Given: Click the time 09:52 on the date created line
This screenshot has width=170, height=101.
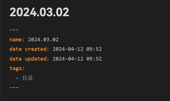Looking at the screenshot, I should pyautogui.click(x=94, y=49).
